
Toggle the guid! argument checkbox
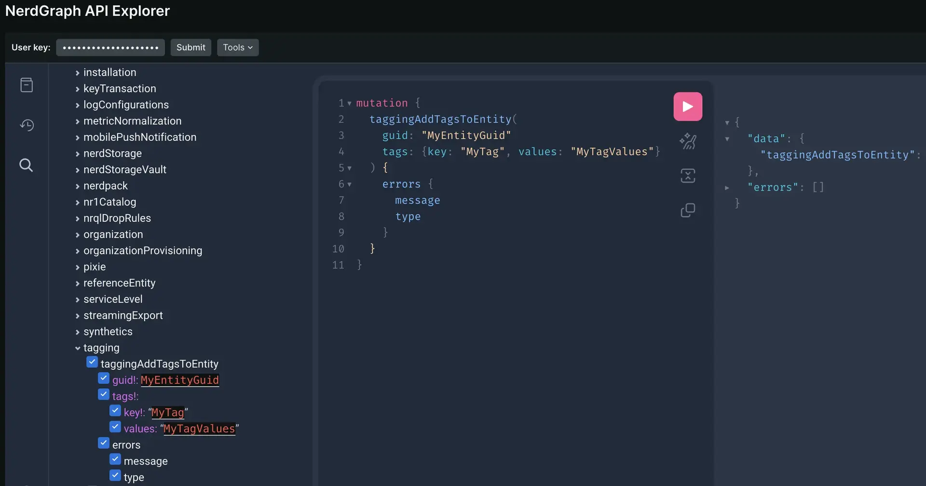104,378
